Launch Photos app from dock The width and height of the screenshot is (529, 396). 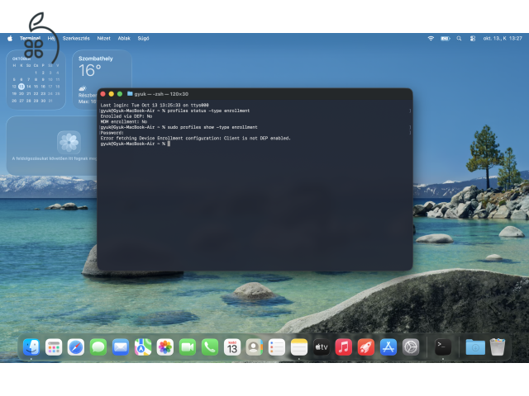pos(165,347)
